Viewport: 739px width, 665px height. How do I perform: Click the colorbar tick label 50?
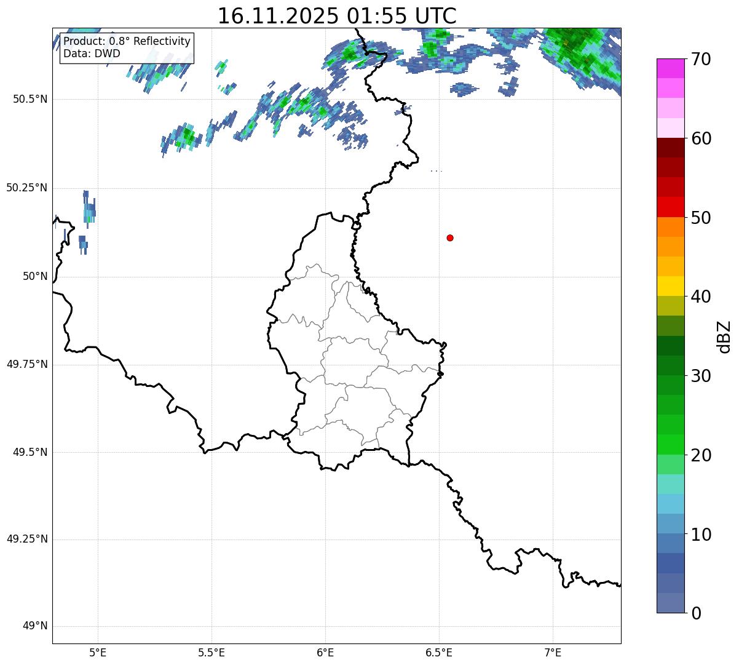700,218
